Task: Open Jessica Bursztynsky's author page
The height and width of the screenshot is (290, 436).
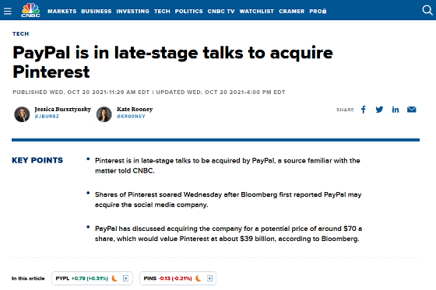Action: 62,109
